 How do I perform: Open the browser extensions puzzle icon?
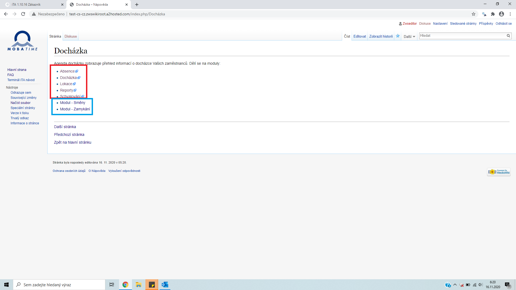click(493, 14)
